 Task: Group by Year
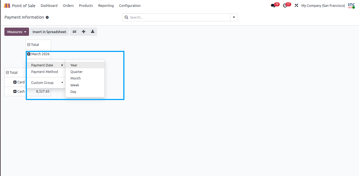85,65
